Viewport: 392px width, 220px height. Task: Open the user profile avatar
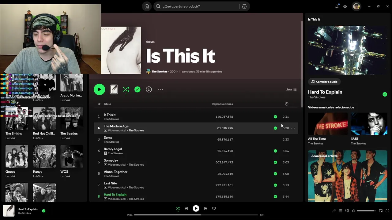pyautogui.click(x=356, y=6)
